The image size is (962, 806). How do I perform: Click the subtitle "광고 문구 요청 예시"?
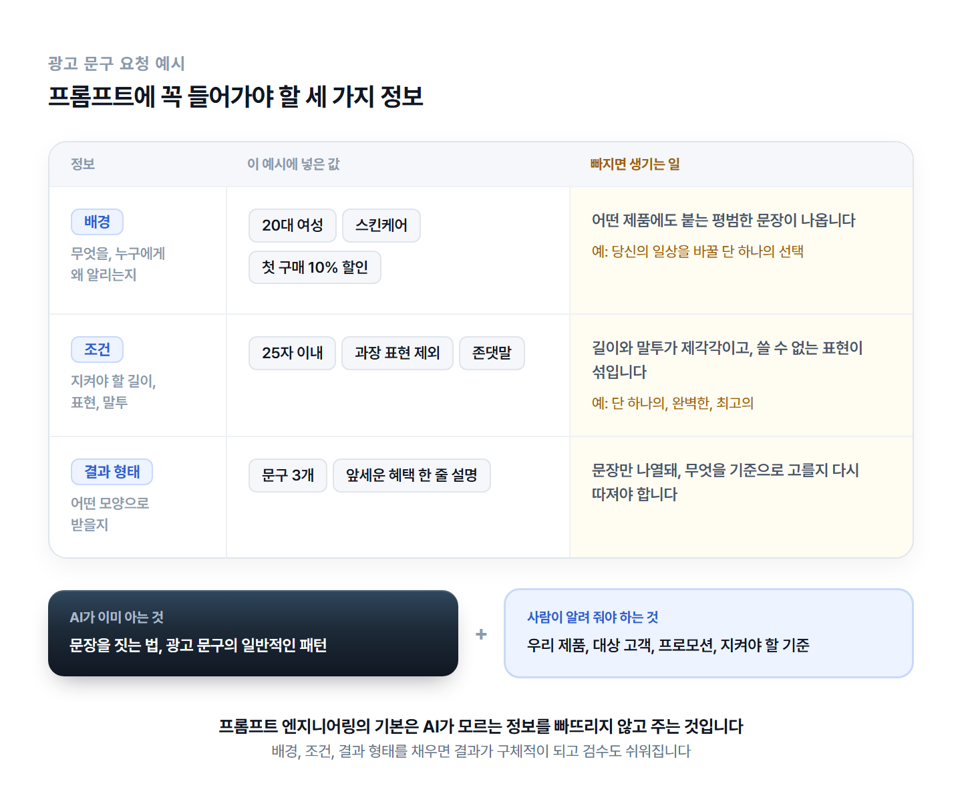coord(116,63)
